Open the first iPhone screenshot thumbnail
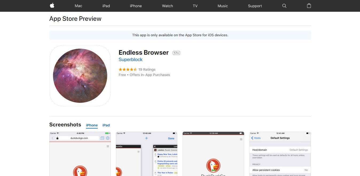Image resolution: width=360 pixels, height=176 pixels. [x=80, y=154]
